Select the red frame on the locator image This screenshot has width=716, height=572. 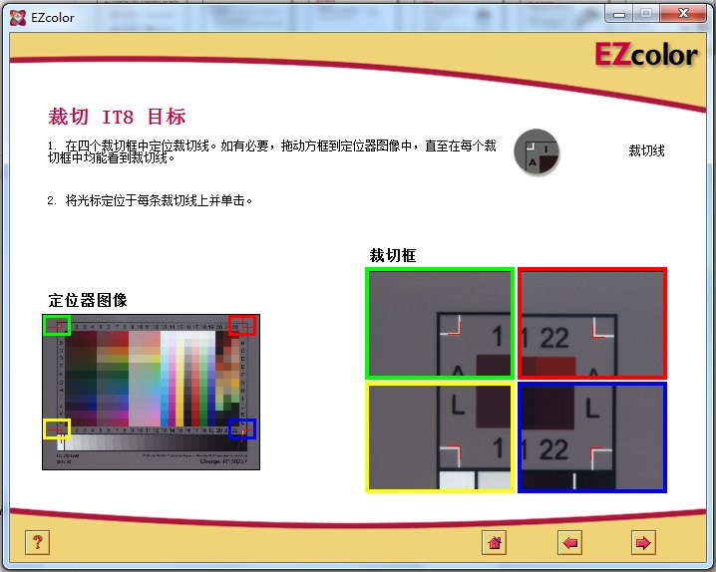[241, 325]
